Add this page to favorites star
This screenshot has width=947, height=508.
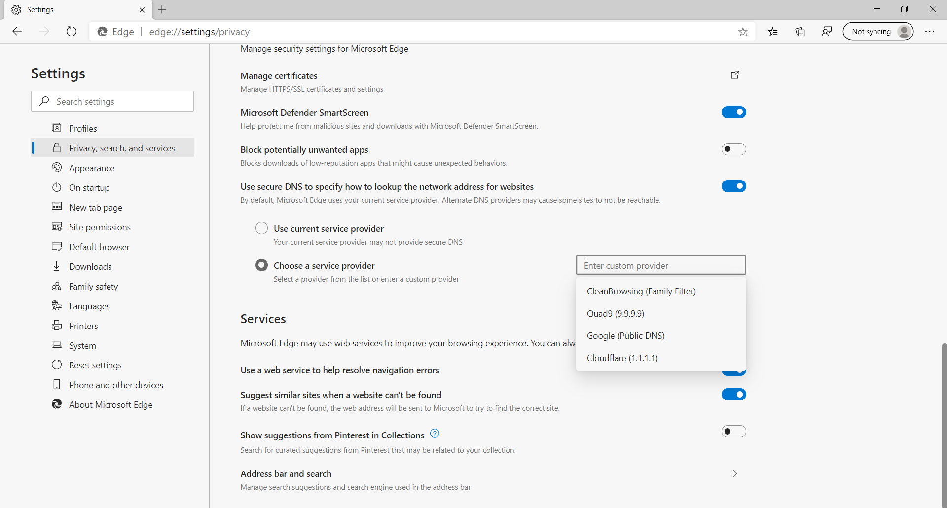click(743, 32)
